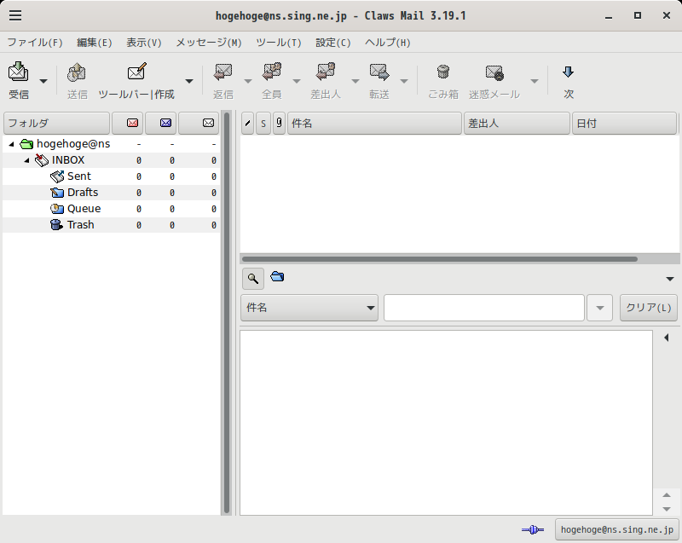Click the Compose (作成) message icon
Viewport: 682px width, 543px height.
coord(136,72)
